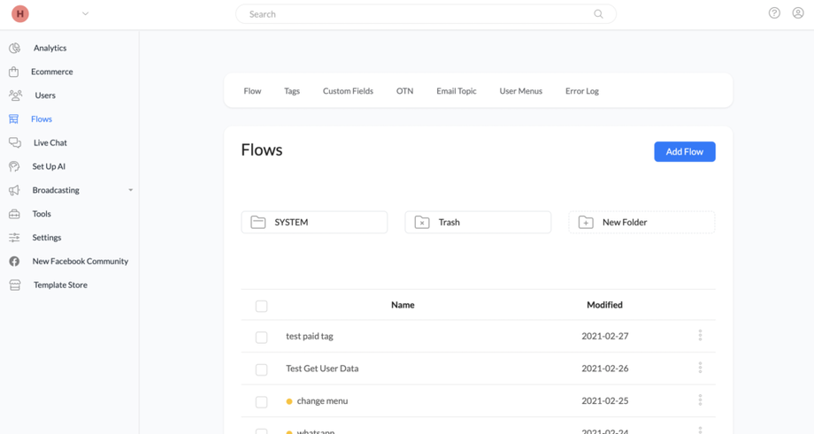This screenshot has height=434, width=814.
Task: Click into the Search field
Action: (416, 14)
